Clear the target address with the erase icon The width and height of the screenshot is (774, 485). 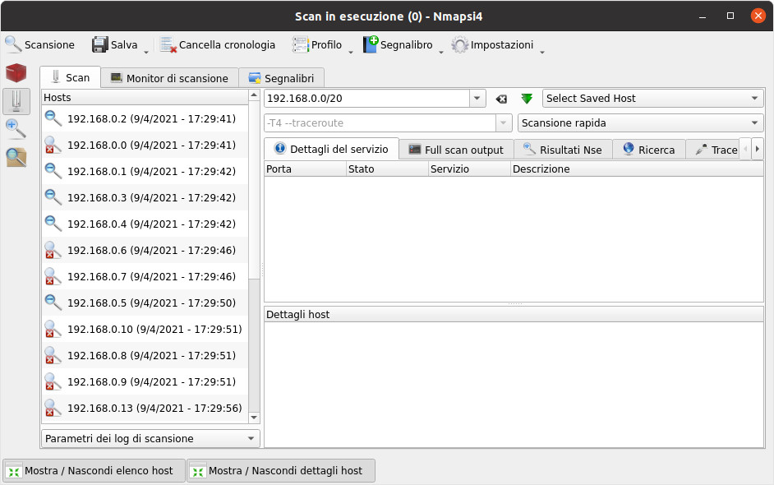(x=501, y=99)
